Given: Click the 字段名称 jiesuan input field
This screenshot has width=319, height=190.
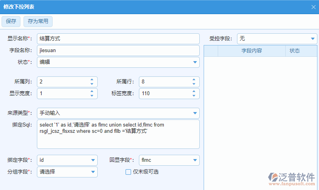Looking at the screenshot, I should pyautogui.click(x=118, y=51).
